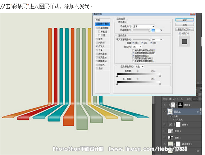Check 将内部效果混合成组 option
205x155 pixels.
pos(133,50)
